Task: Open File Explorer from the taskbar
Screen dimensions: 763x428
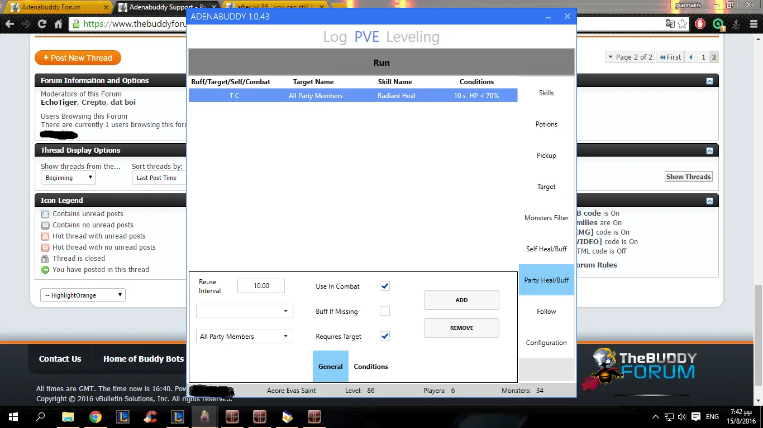Action: click(68, 417)
